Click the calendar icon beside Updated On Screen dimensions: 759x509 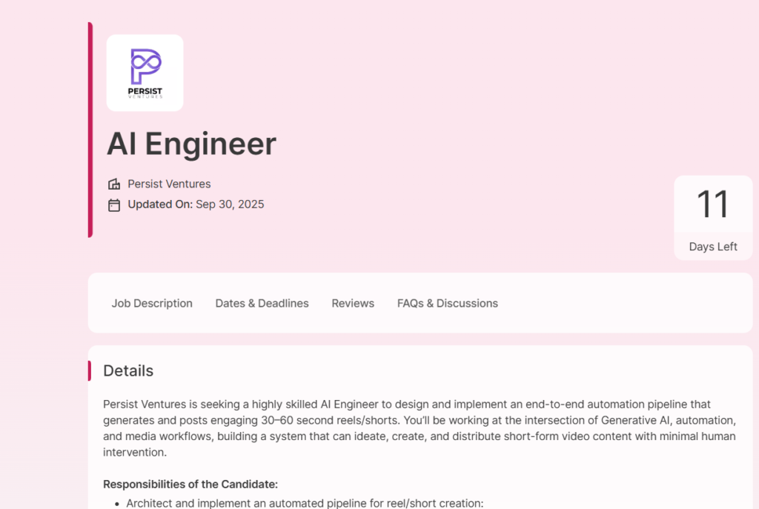pos(114,205)
